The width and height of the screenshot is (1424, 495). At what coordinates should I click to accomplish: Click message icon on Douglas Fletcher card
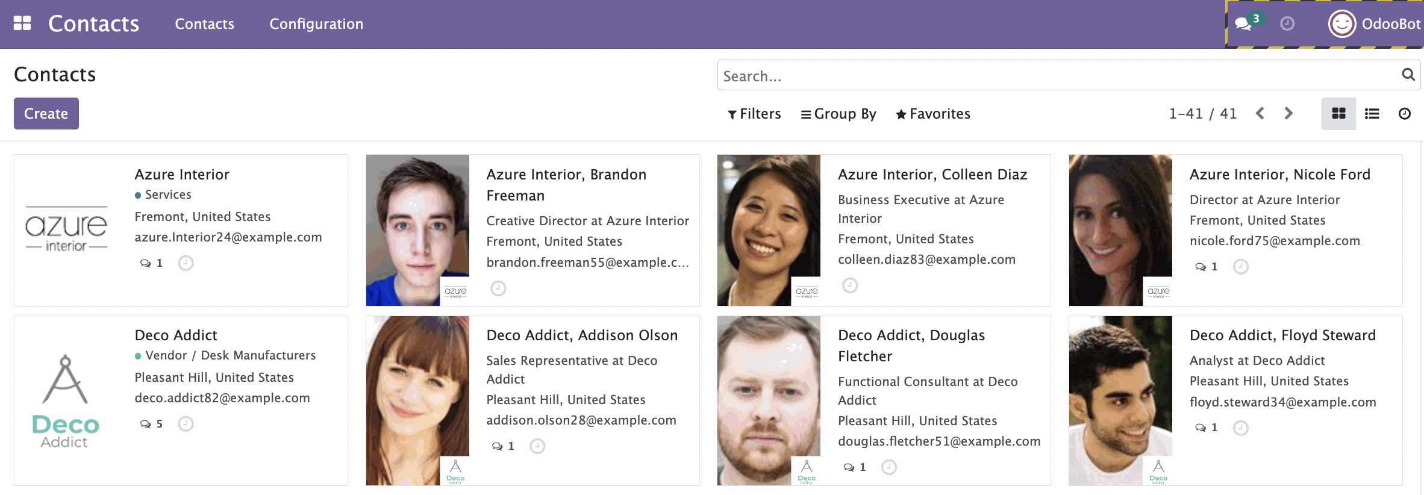pos(849,467)
